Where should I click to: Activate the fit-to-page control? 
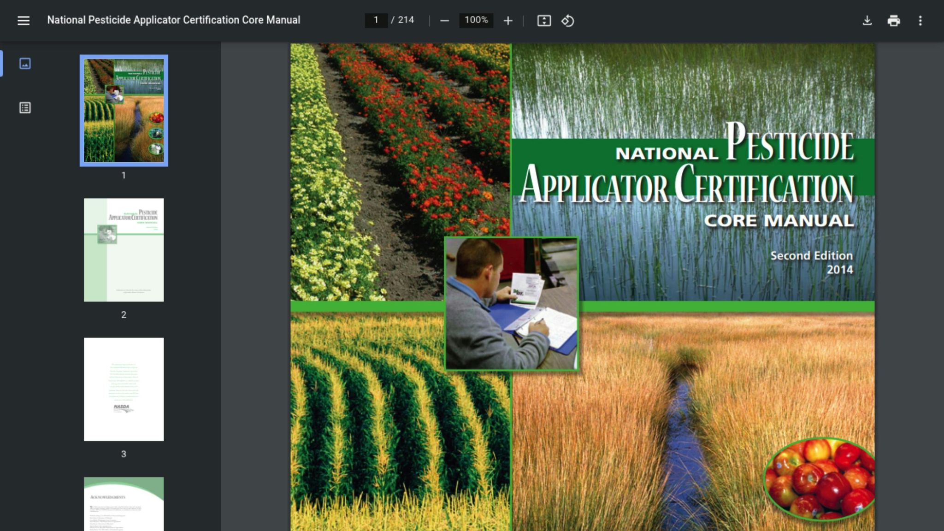[x=544, y=20]
